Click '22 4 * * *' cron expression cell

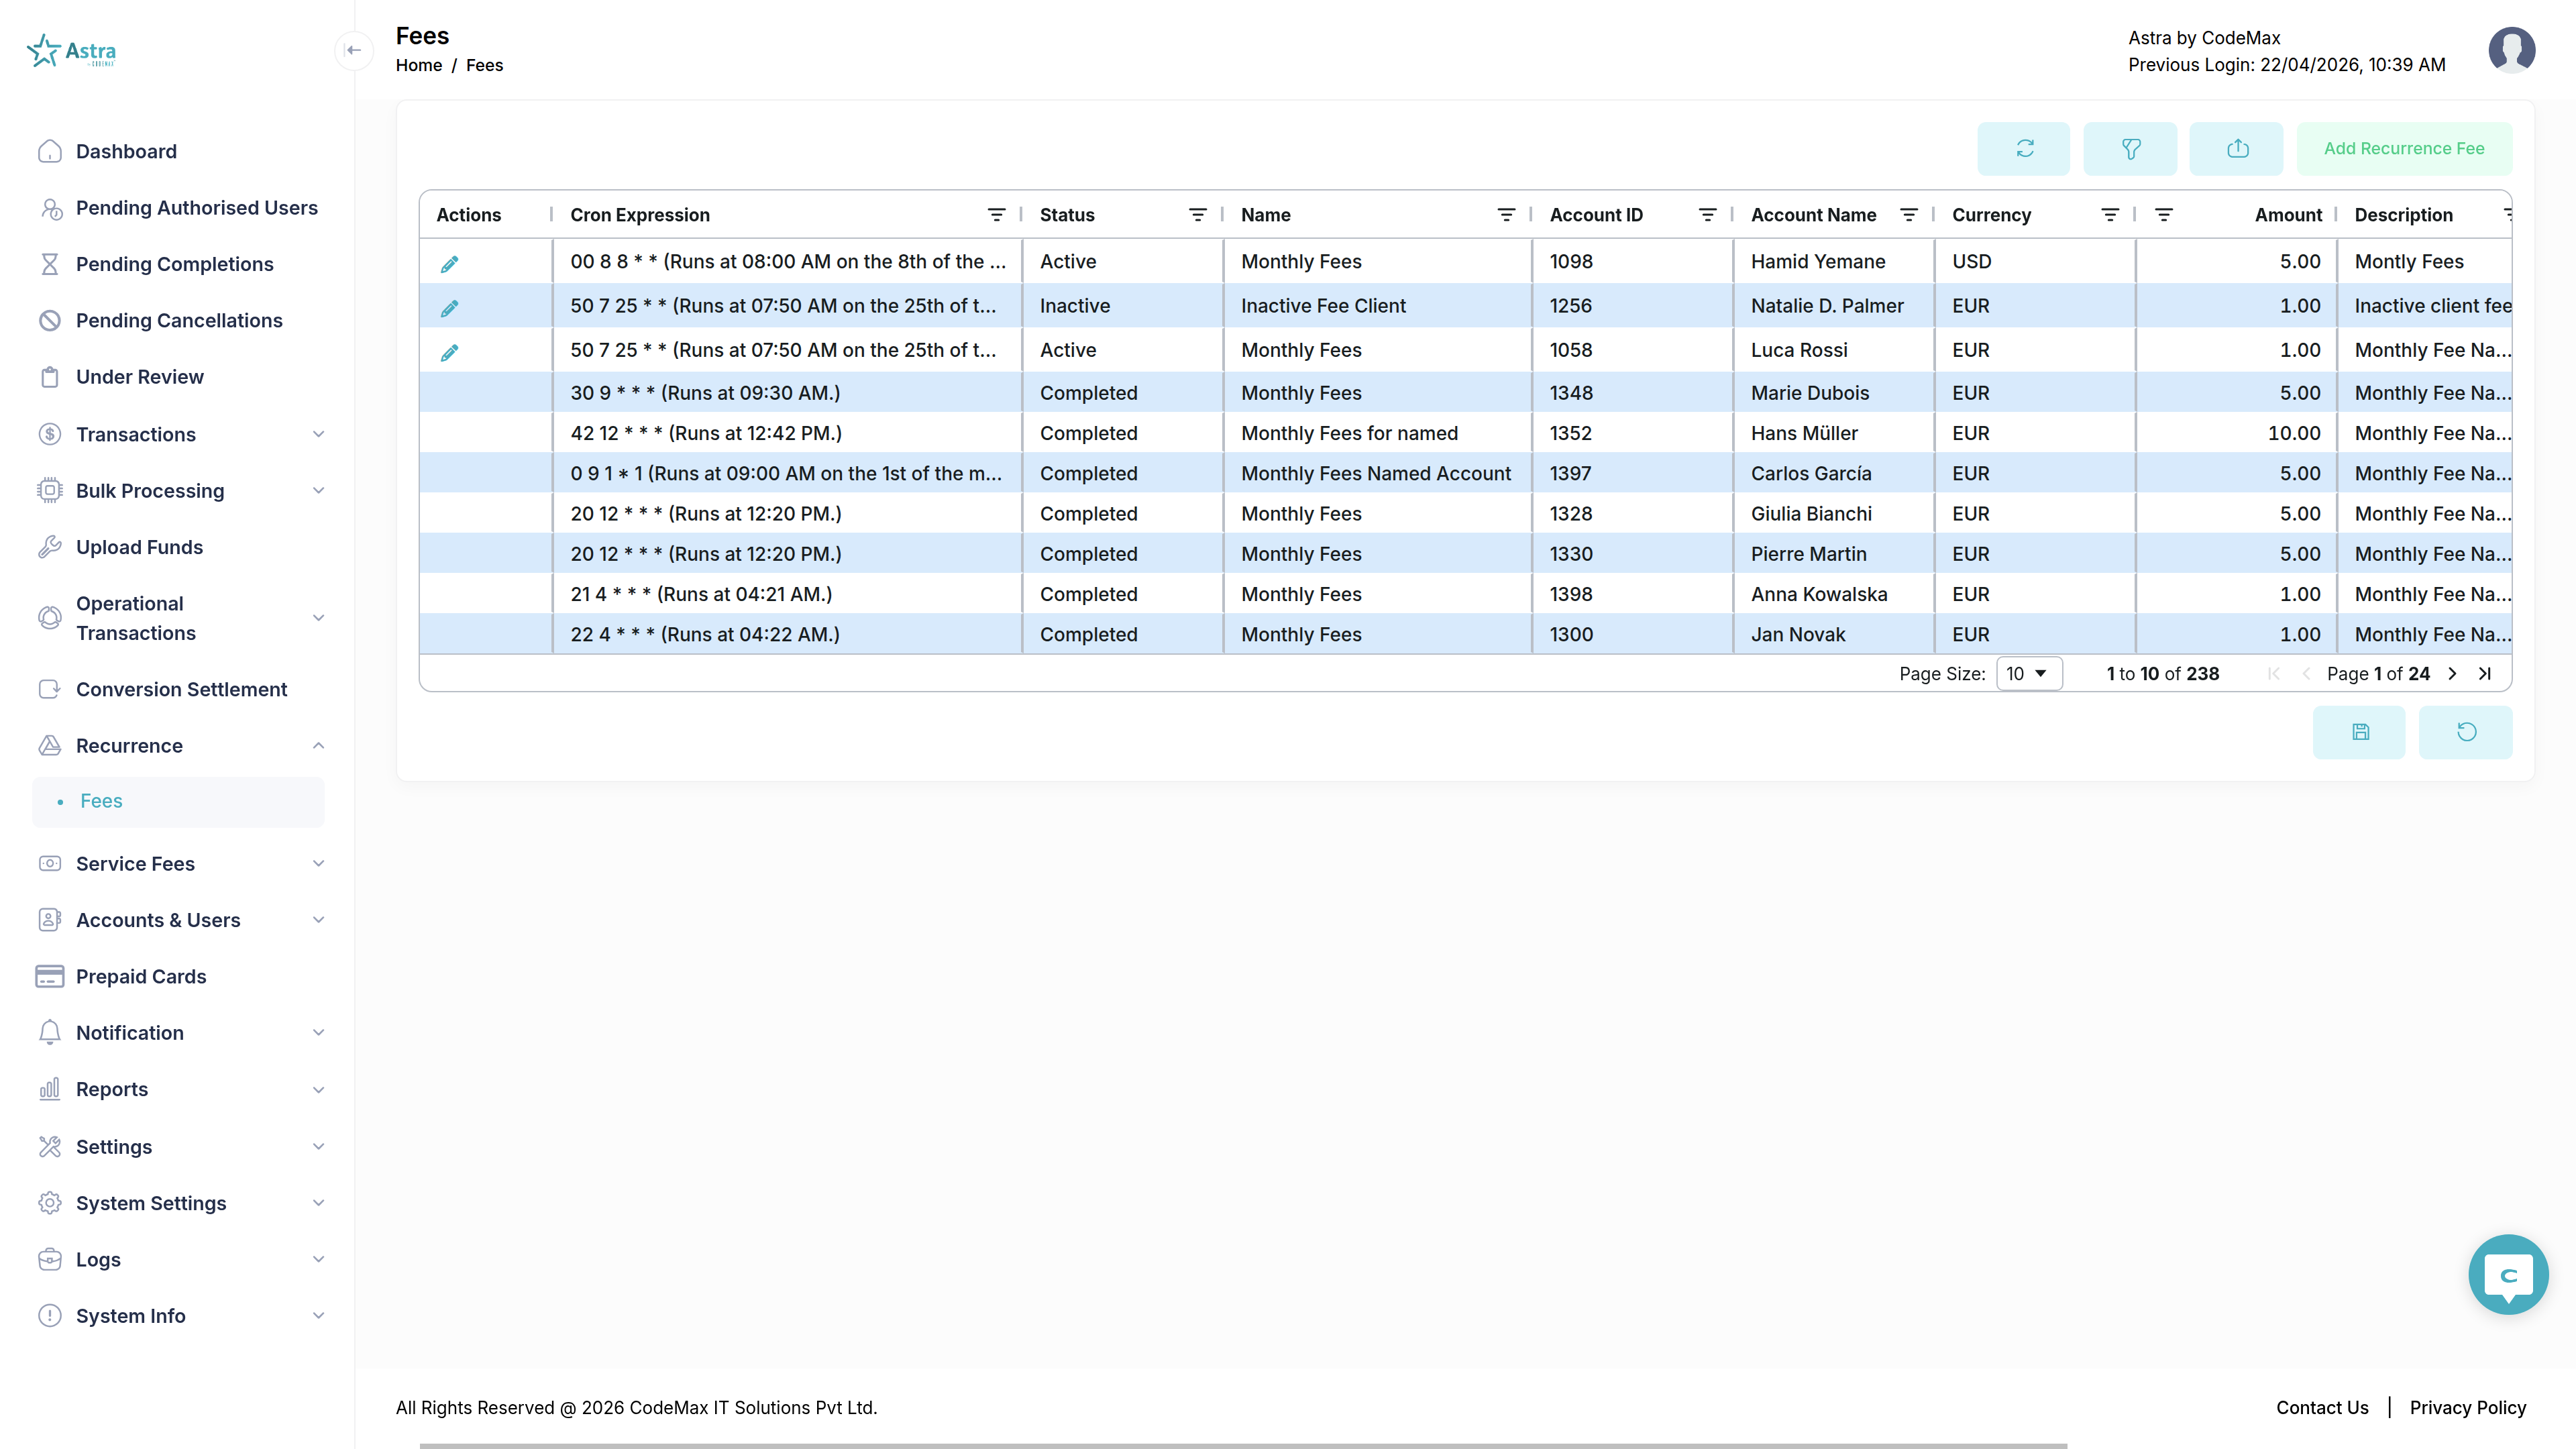(787, 635)
